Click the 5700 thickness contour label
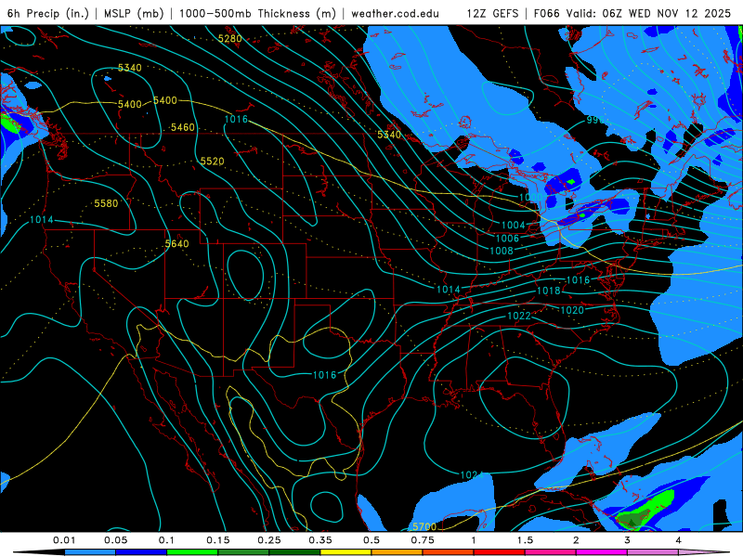 424,526
